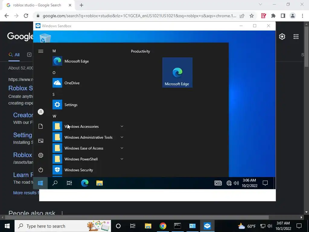The width and height of the screenshot is (309, 232).
Task: Click the People also ask options dots
Action: coord(62,213)
